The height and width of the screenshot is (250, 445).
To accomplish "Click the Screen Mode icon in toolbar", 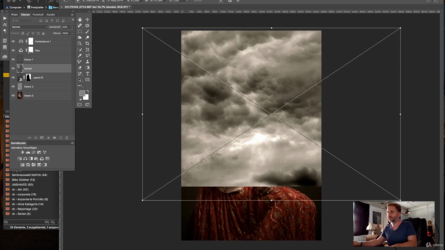I will [87, 105].
